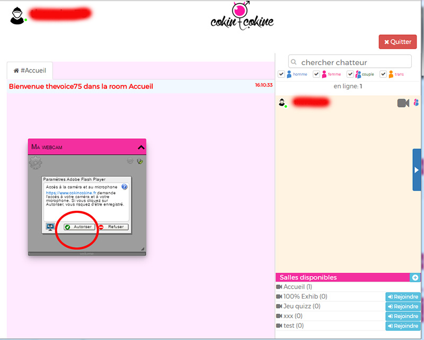Uncheck the homme filter checkbox
The image size is (424, 340).
coord(281,74)
